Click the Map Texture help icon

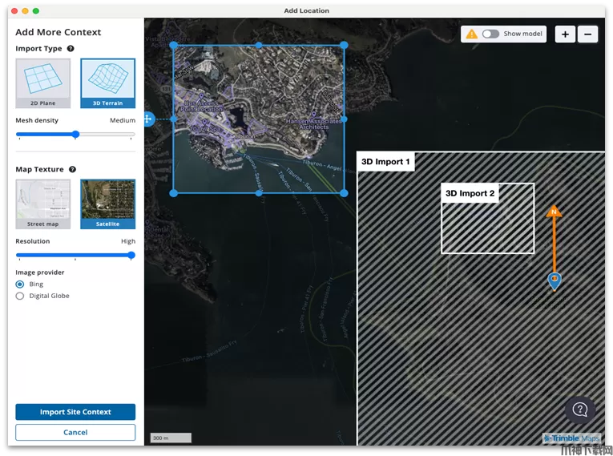[x=72, y=170]
